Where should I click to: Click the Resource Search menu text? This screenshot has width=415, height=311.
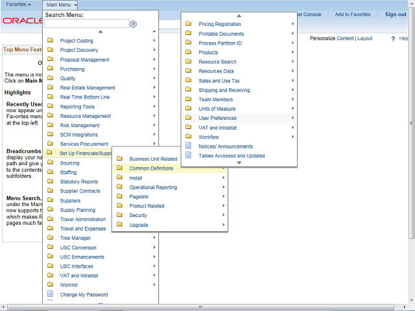point(217,62)
